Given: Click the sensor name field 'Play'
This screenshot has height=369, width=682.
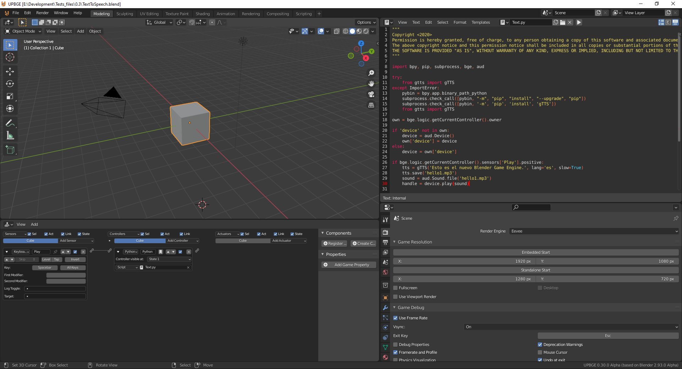Looking at the screenshot, I should coord(41,252).
